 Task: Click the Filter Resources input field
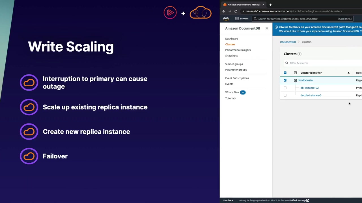pos(323,63)
